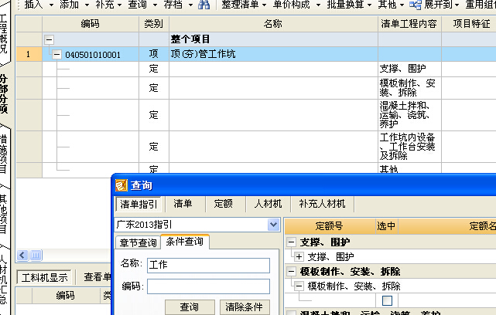Open the 整理清单 menu
496x315 pixels.
[244, 5]
